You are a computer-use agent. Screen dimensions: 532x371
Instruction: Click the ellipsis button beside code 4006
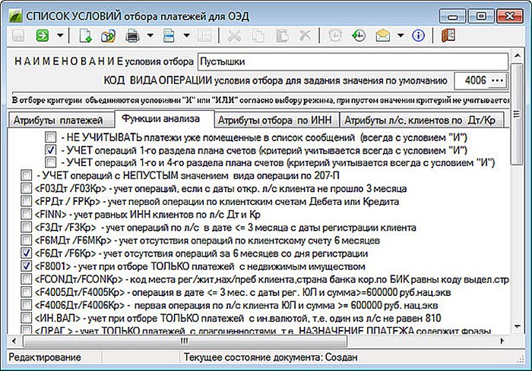(x=497, y=80)
